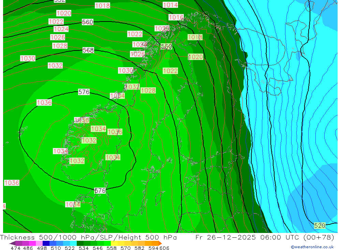This screenshot has height=250, width=341.
Task: Click the brightest green swatch before yellow
Action: [x=108, y=243]
